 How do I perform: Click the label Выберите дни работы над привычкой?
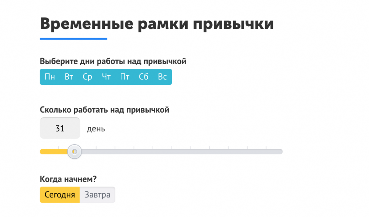pyautogui.click(x=113, y=62)
